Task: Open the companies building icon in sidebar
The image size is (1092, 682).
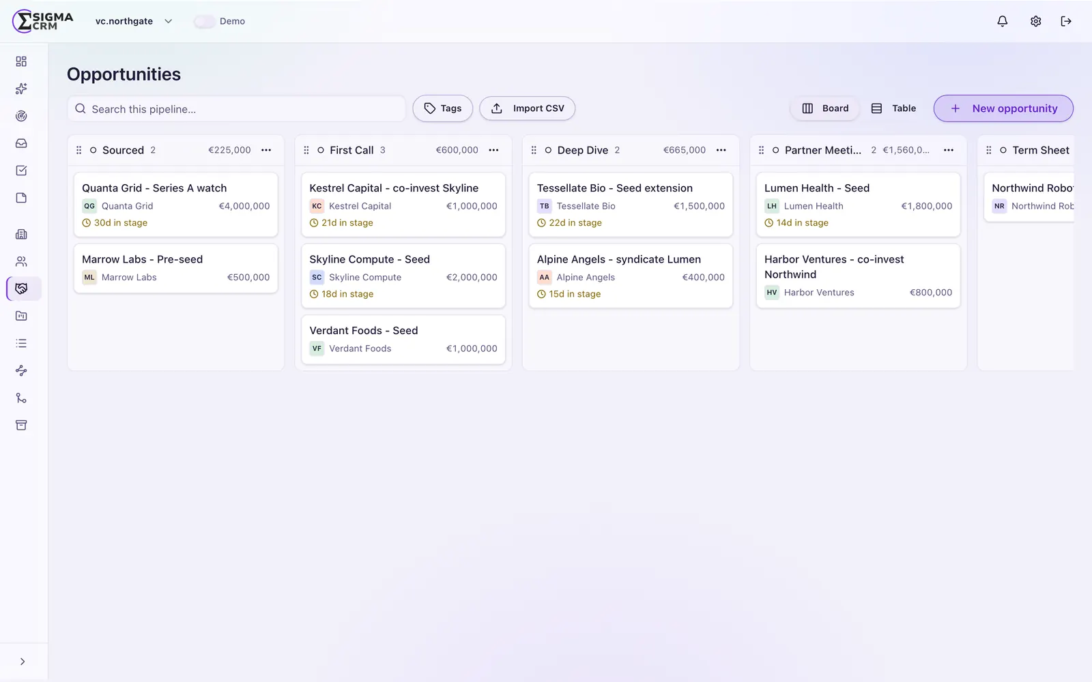Action: (21, 234)
